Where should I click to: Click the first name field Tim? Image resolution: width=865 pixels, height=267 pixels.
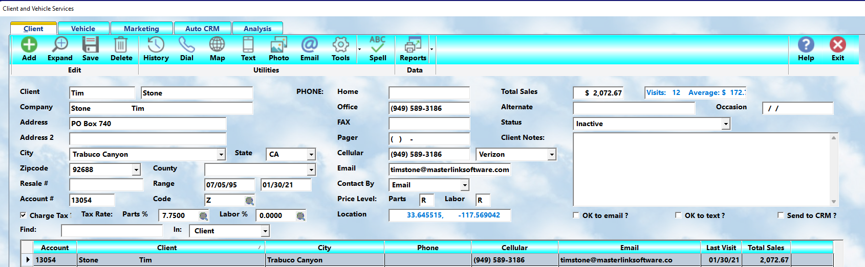(102, 93)
